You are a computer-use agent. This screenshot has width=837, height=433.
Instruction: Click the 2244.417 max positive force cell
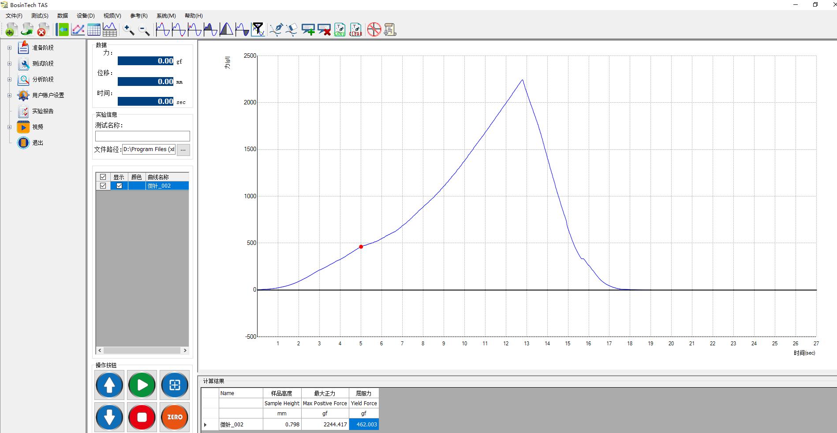[x=325, y=425]
